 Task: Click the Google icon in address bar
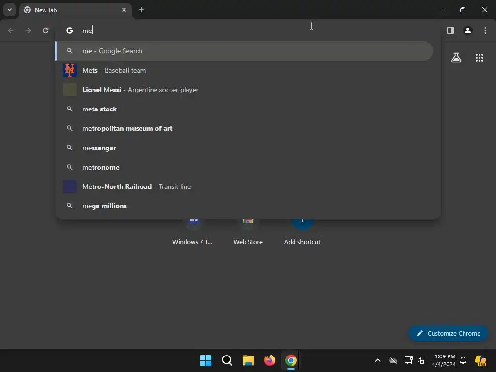click(x=70, y=31)
